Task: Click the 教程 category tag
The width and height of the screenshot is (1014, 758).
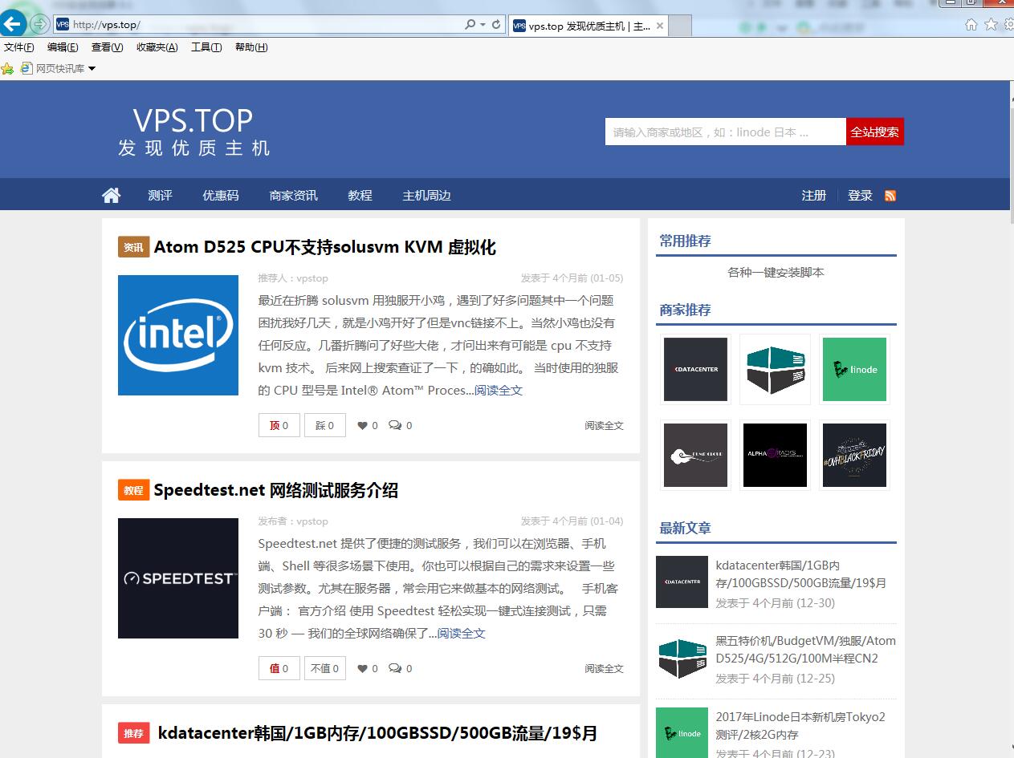Action: pyautogui.click(x=134, y=490)
